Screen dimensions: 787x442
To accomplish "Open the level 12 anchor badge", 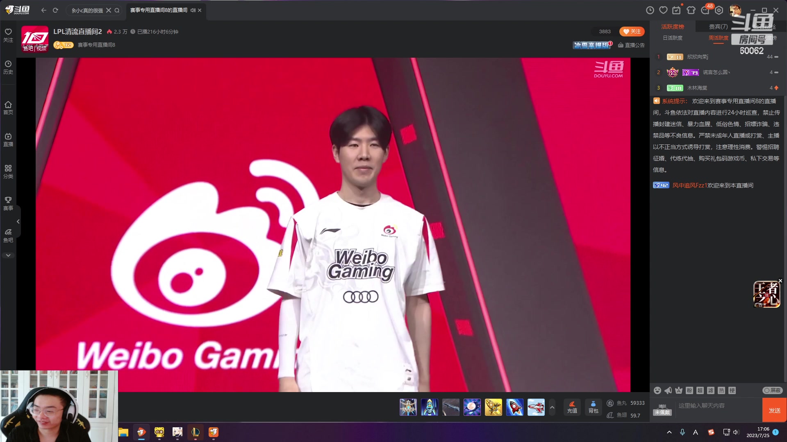I will pos(64,45).
